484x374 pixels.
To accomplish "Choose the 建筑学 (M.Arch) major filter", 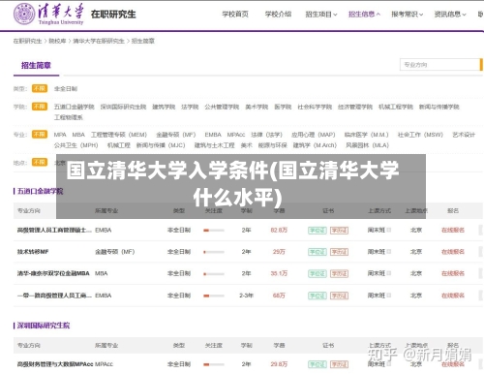I will [315, 145].
